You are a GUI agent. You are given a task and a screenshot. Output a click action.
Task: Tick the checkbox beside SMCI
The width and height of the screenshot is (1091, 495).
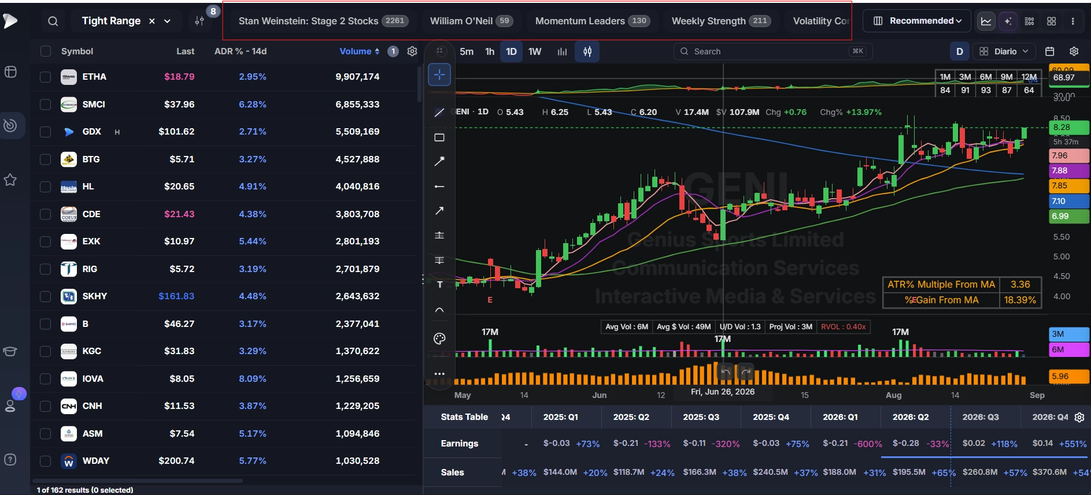45,105
